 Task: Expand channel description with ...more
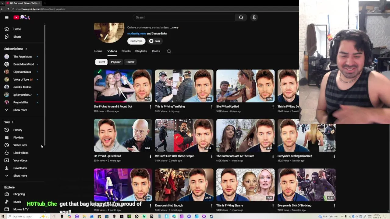tap(174, 27)
